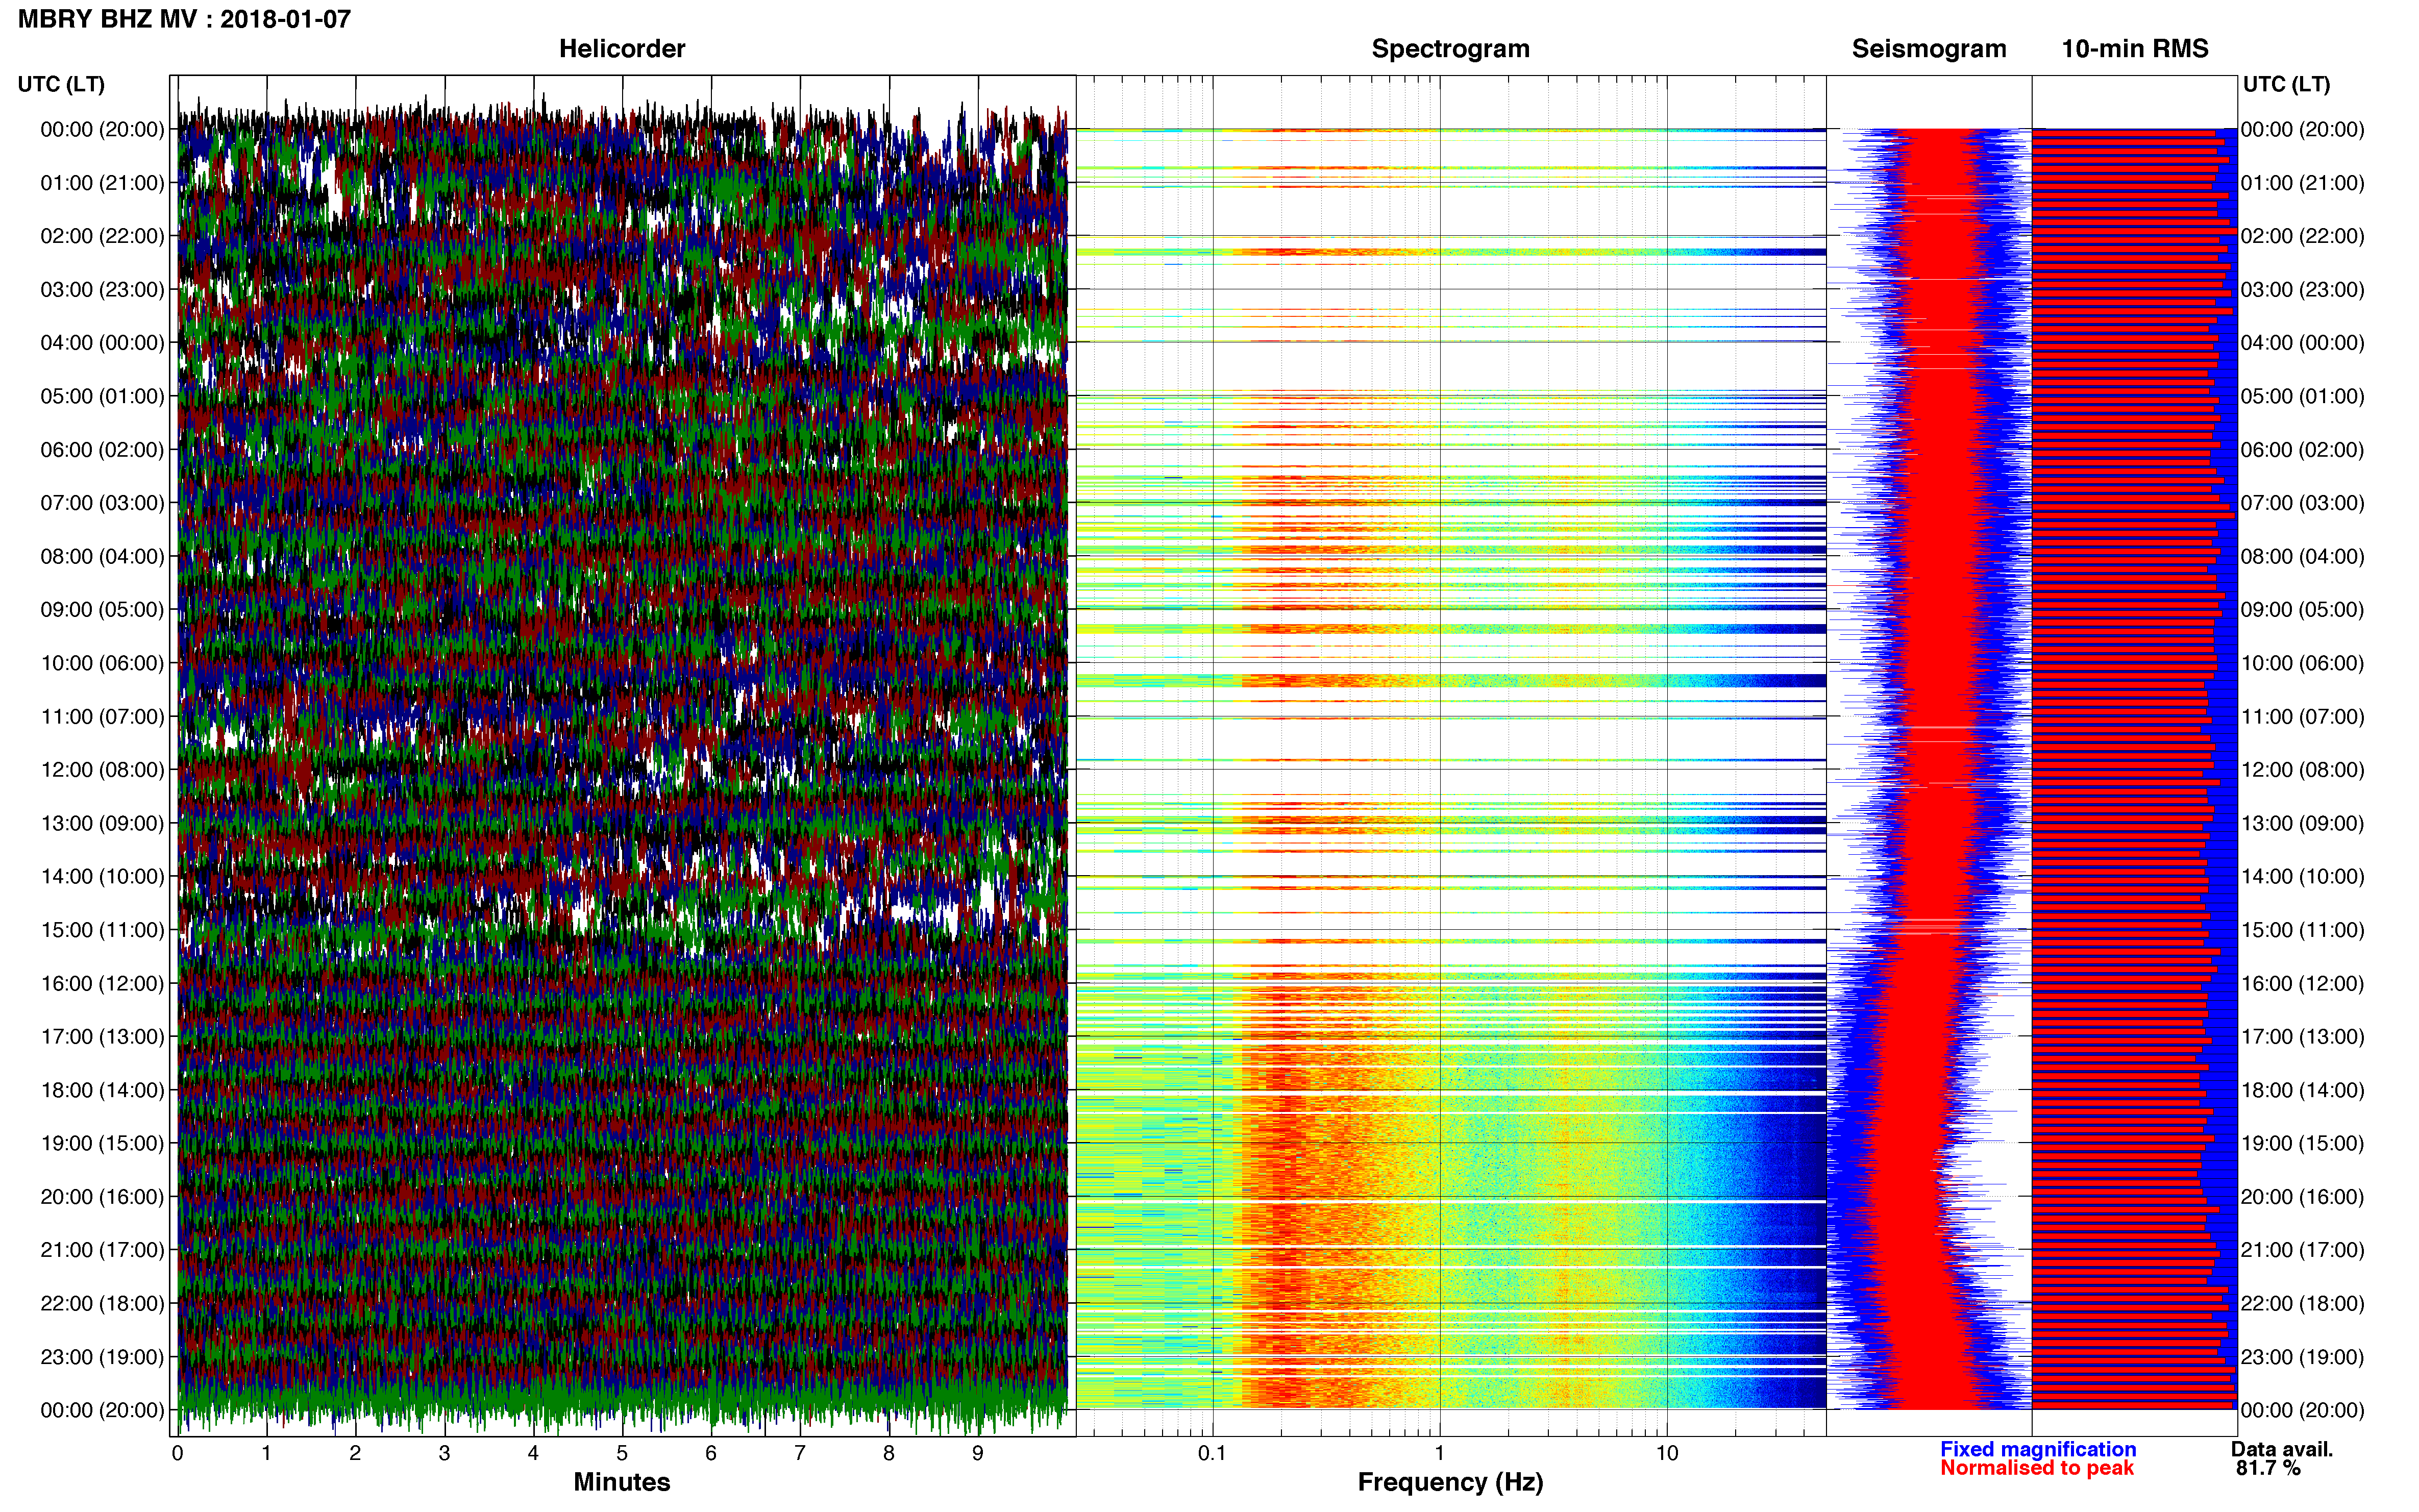Image resolution: width=2419 pixels, height=1512 pixels.
Task: Select tick "7" on the Minutes axis
Action: click(800, 1454)
